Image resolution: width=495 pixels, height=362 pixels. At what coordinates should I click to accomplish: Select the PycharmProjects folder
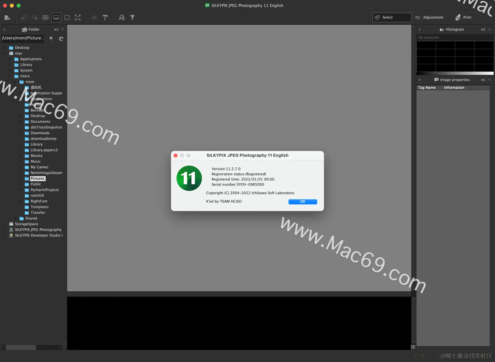[x=45, y=190]
